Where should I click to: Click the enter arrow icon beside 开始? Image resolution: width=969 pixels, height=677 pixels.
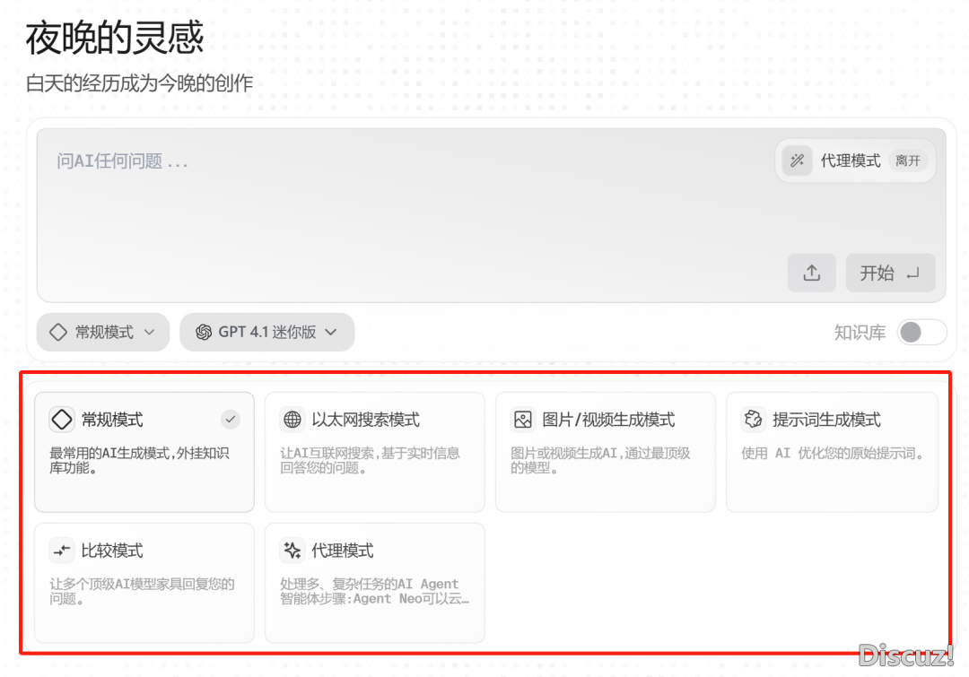pos(912,273)
